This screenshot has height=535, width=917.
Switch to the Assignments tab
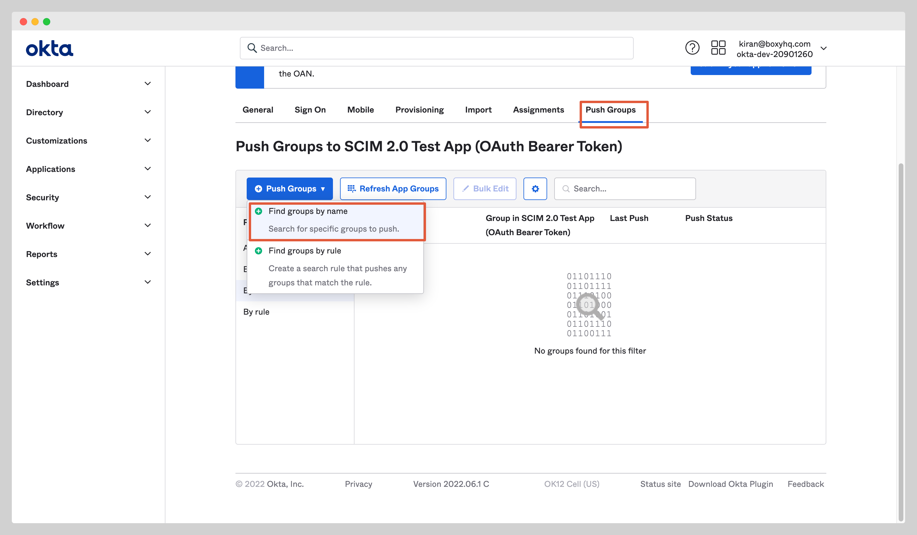tap(539, 110)
